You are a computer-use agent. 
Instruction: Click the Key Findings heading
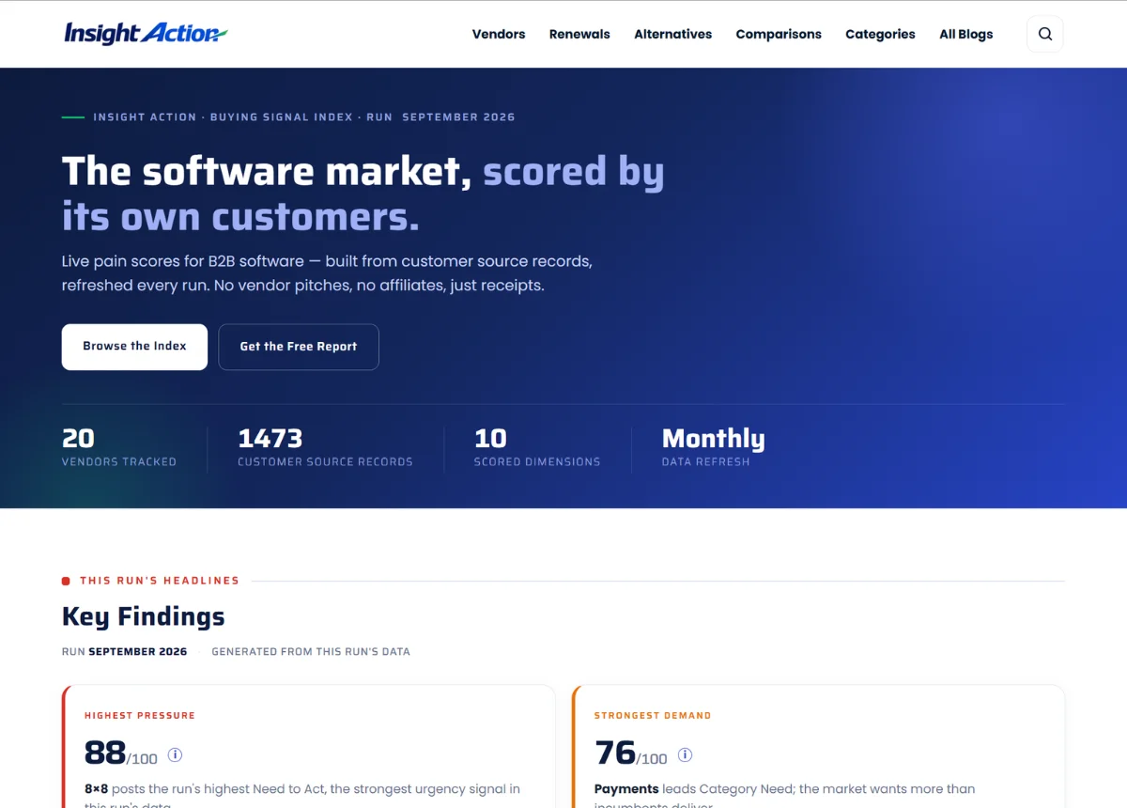click(144, 616)
